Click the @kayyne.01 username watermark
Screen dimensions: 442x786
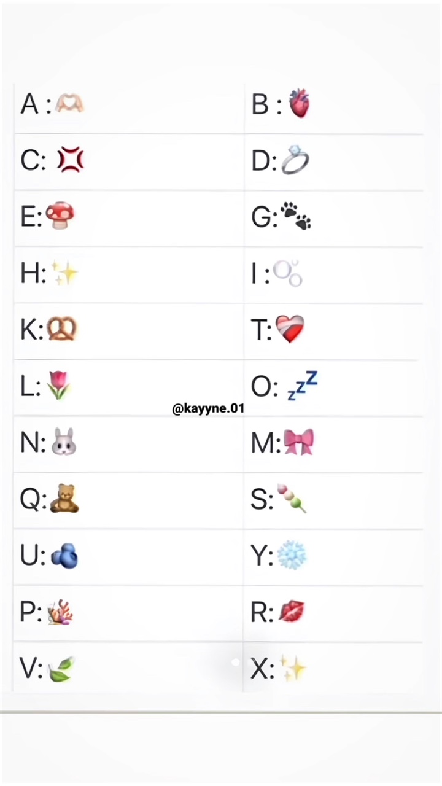[208, 409]
